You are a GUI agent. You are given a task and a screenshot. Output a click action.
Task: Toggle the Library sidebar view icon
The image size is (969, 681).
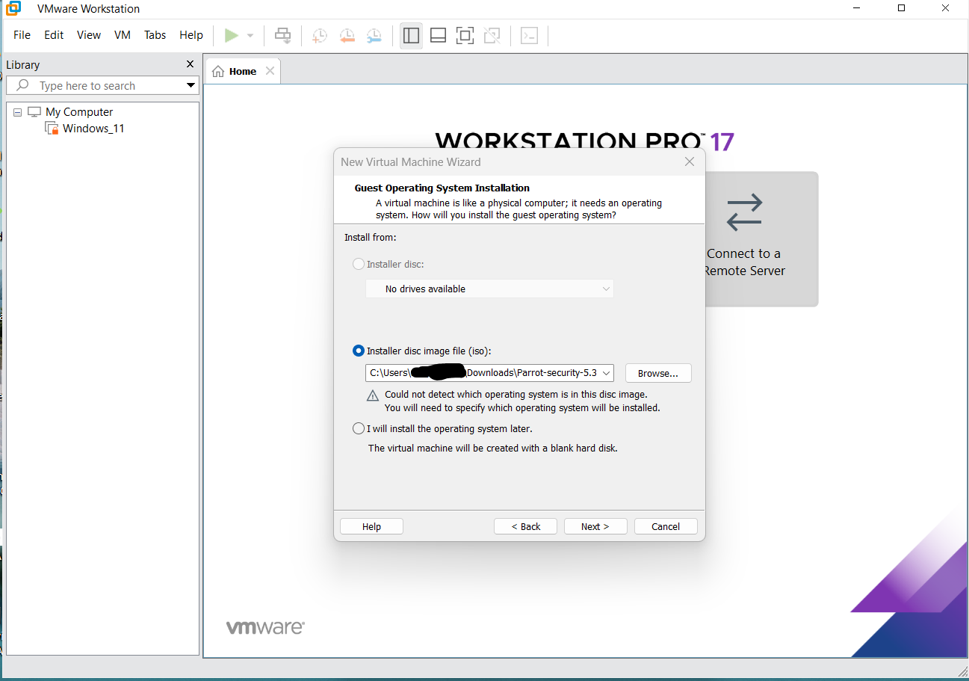tap(411, 35)
